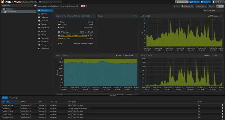Select the Proxmox-VE node in tree
Viewport: 225px width, 120px height.
19,11
